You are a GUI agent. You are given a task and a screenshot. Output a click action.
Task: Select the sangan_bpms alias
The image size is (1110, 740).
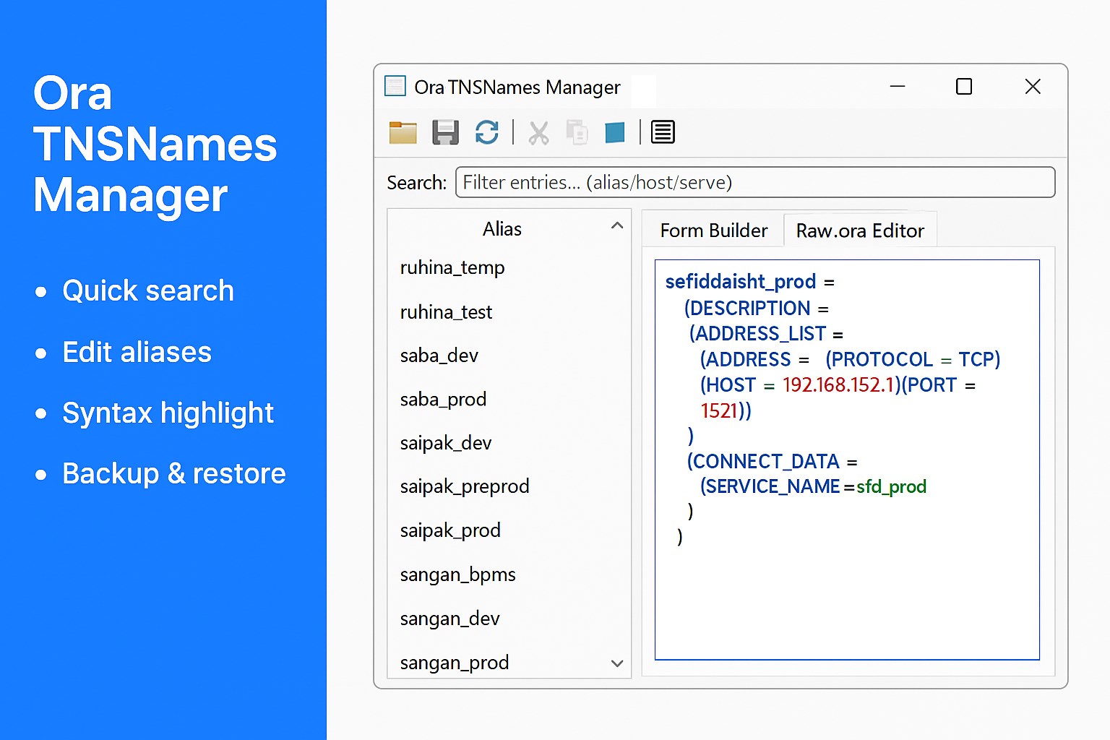click(x=457, y=575)
